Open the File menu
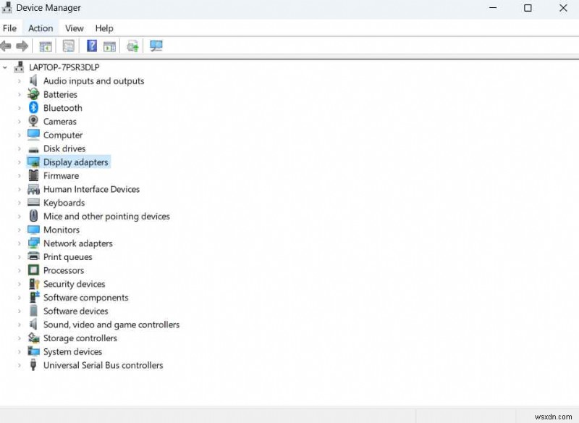This screenshot has width=579, height=423. 10,28
